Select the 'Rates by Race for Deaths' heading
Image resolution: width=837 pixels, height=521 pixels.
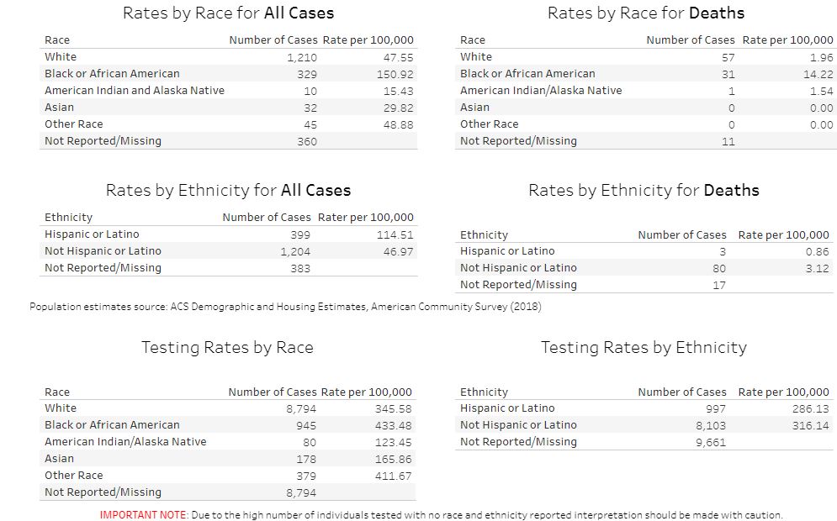pos(645,13)
